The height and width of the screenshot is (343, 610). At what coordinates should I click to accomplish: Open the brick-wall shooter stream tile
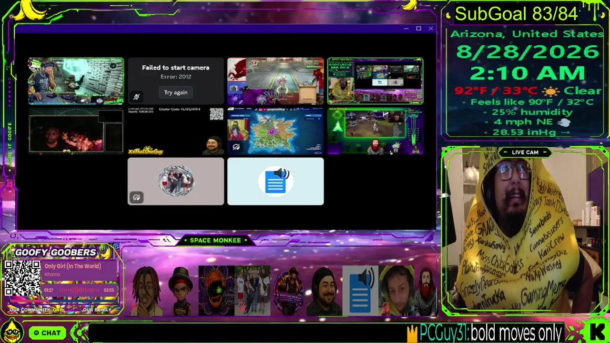coord(76,81)
